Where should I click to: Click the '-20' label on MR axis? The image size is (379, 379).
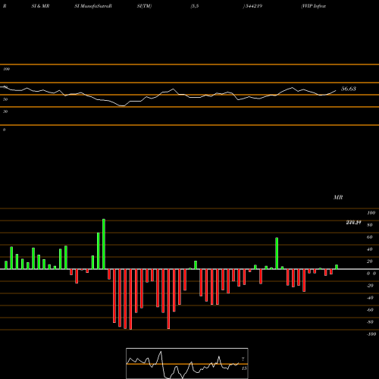(370, 286)
